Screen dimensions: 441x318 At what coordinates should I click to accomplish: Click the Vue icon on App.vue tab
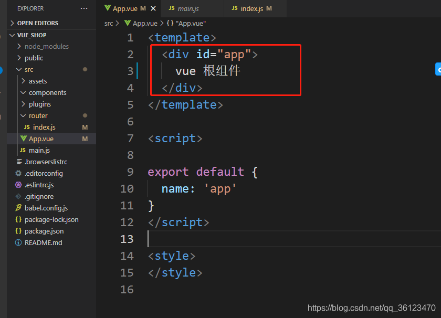107,8
